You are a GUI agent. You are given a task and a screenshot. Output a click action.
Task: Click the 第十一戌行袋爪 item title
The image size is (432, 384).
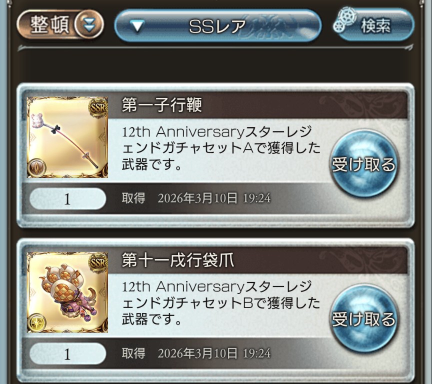point(177,260)
